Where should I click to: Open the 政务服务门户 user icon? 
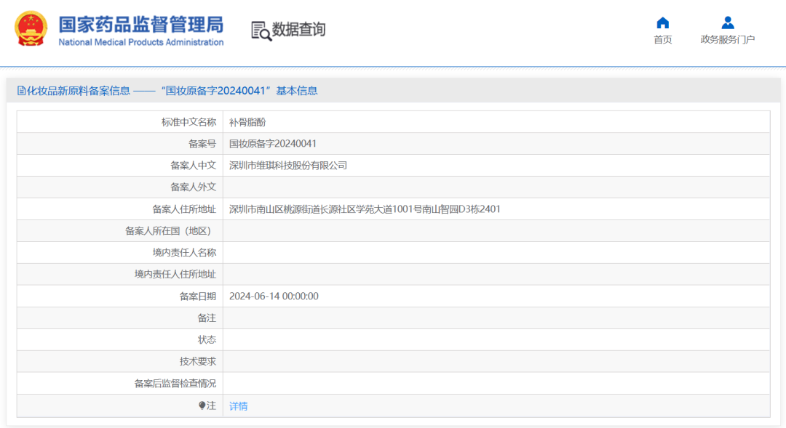(728, 23)
